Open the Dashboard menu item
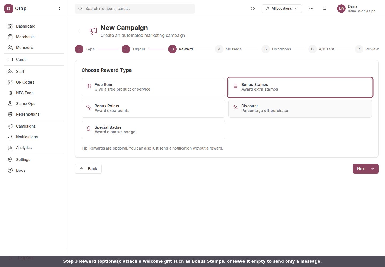This screenshot has height=267, width=385. pyautogui.click(x=34, y=26)
